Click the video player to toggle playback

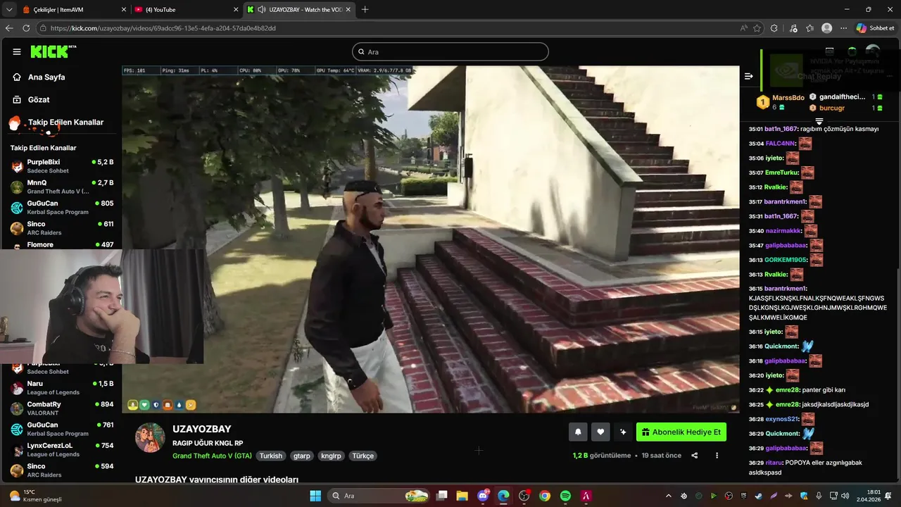(x=431, y=239)
